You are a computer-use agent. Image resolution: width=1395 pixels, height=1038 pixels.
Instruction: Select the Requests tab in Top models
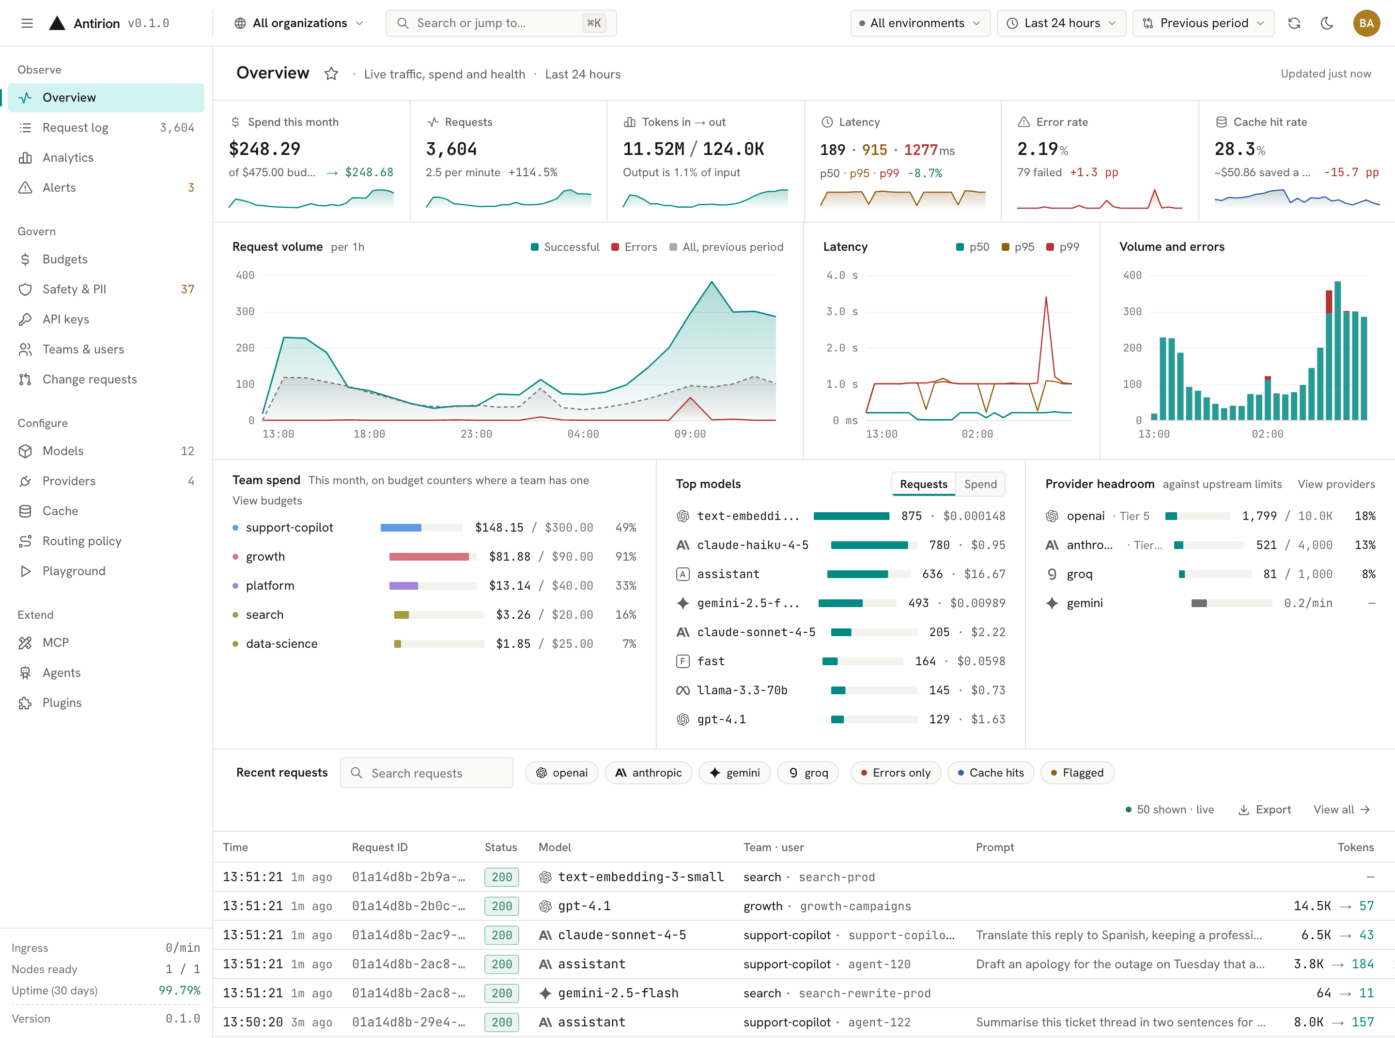[923, 484]
